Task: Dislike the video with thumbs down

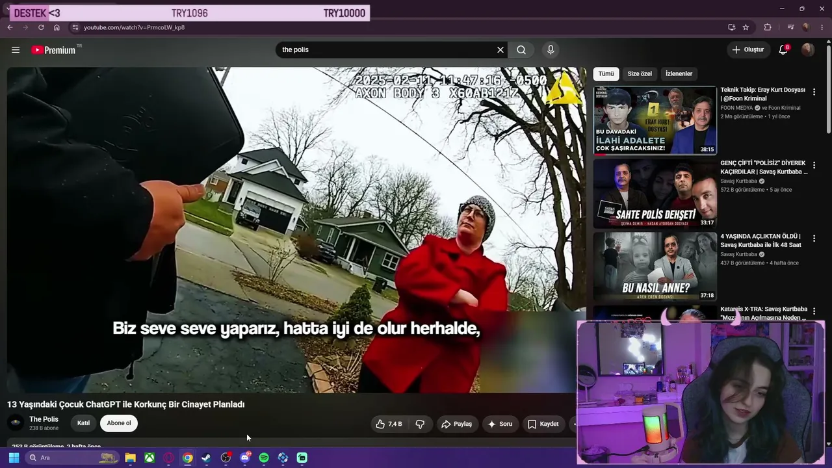Action: point(420,424)
